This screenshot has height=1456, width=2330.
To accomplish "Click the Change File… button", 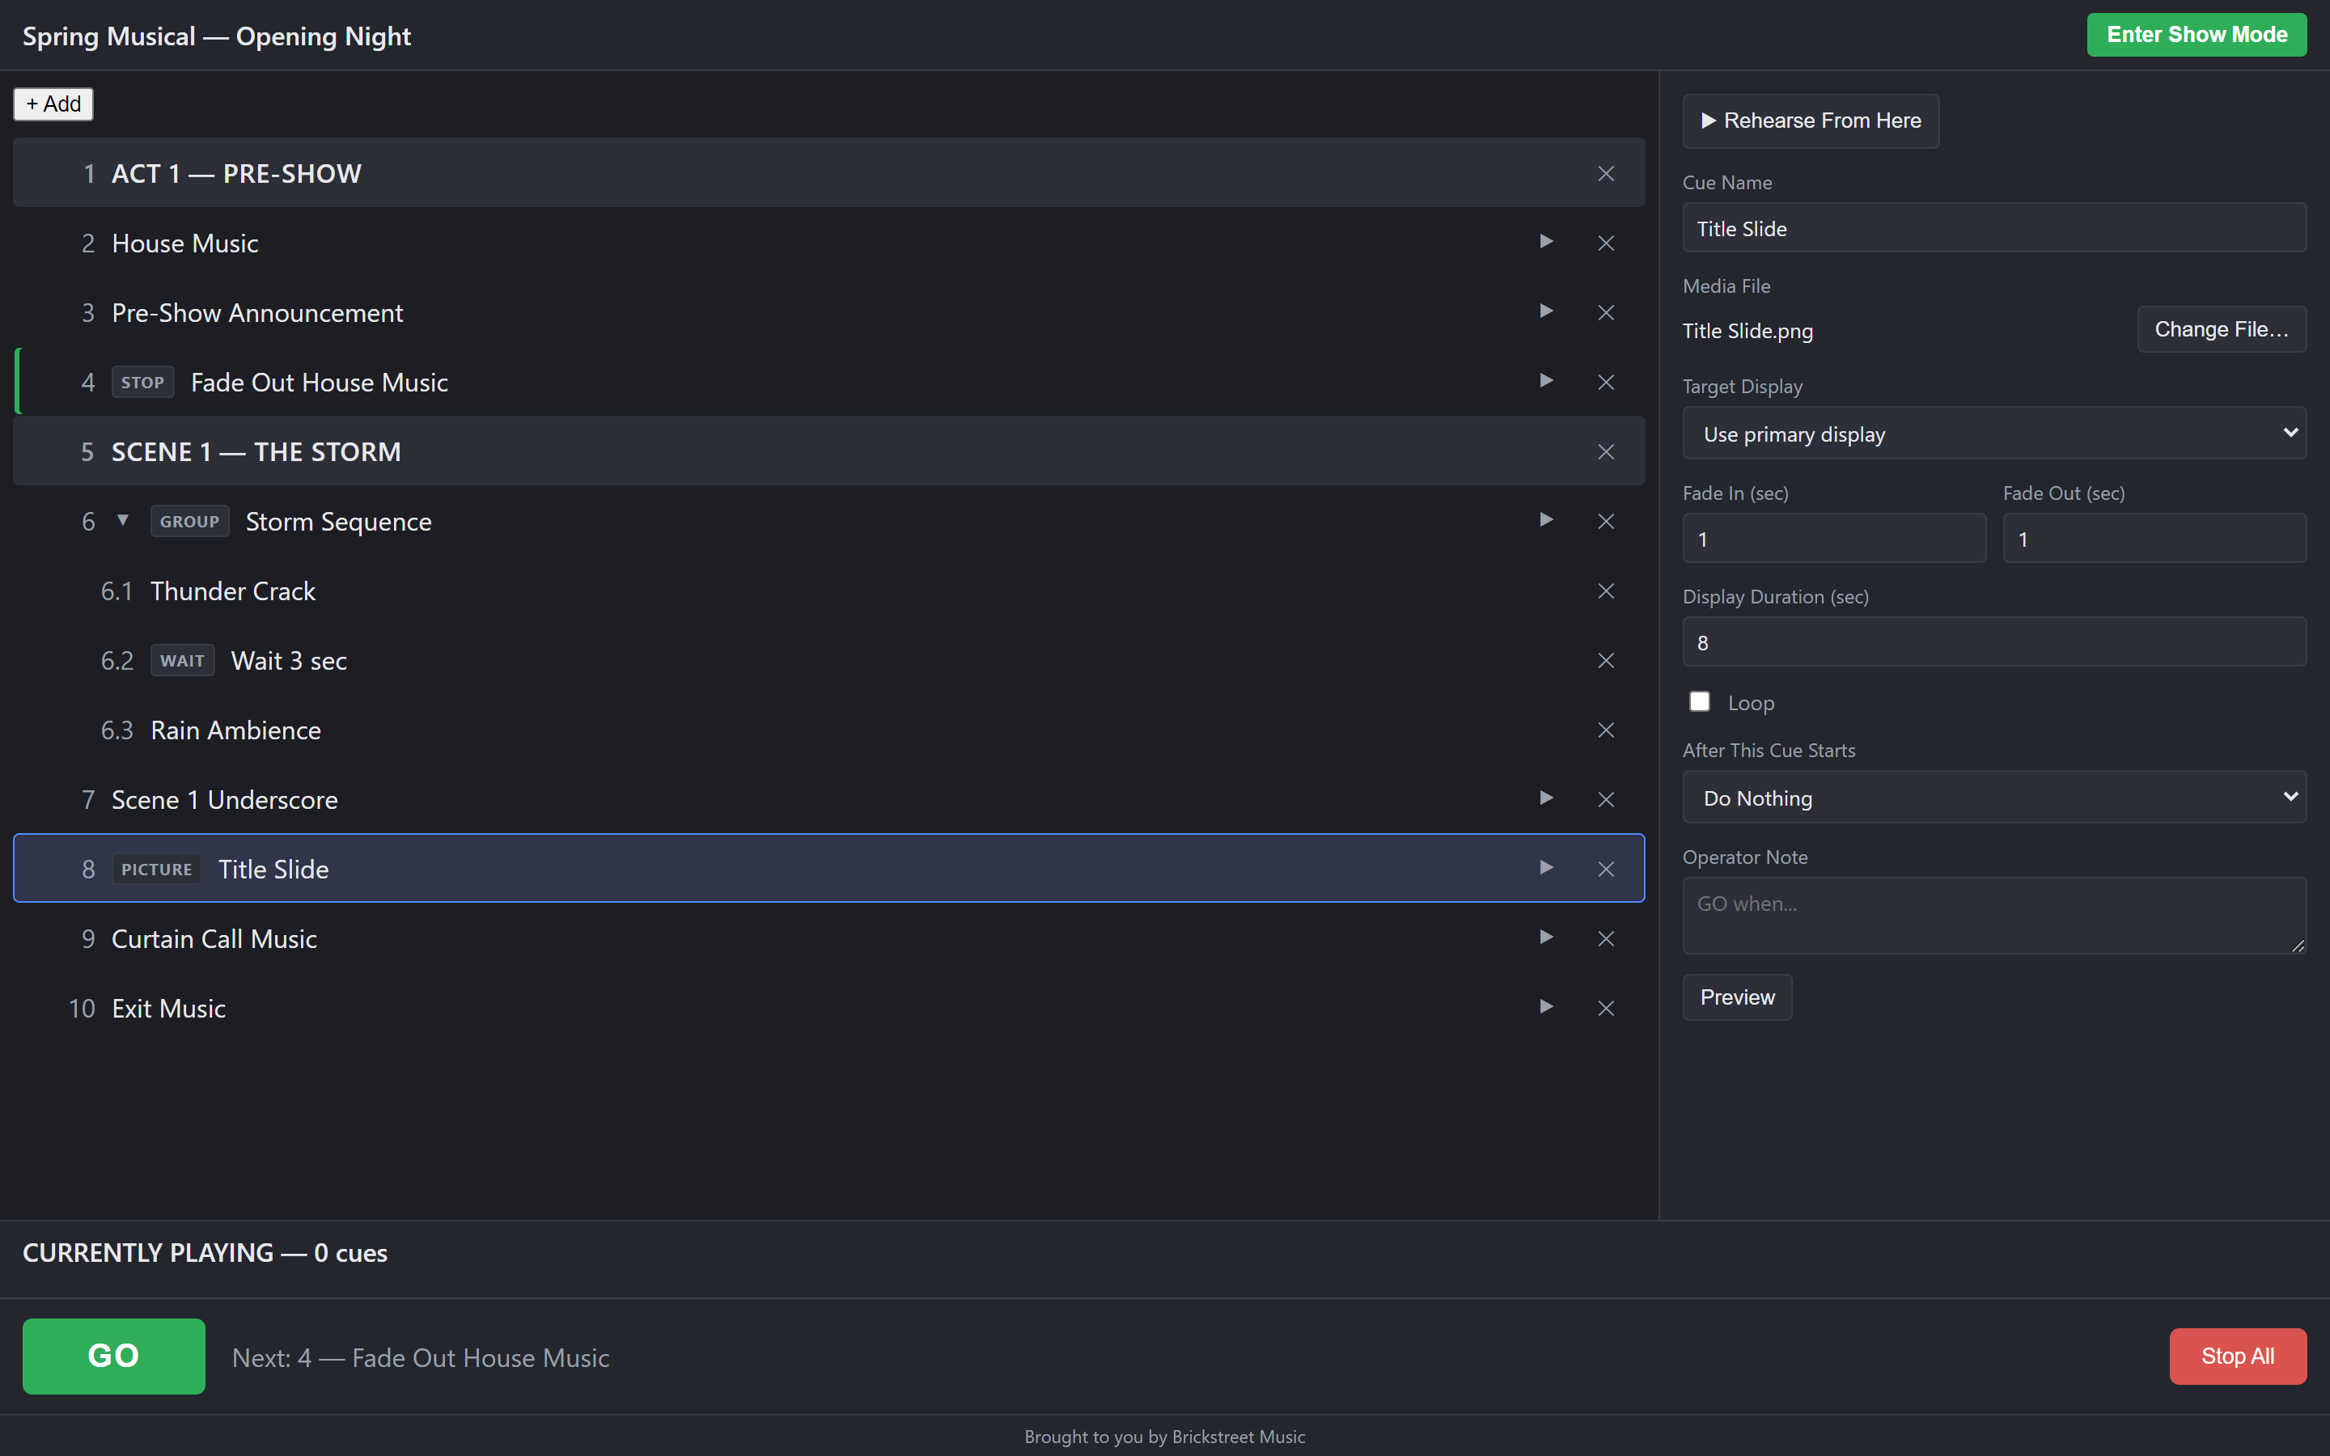I will [x=2222, y=329].
